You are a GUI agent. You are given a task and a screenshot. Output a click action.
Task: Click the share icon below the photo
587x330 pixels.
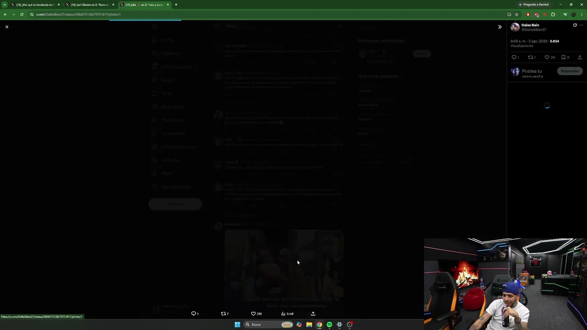coord(313,313)
